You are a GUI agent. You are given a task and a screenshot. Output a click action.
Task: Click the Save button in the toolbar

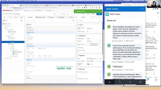tap(93, 14)
